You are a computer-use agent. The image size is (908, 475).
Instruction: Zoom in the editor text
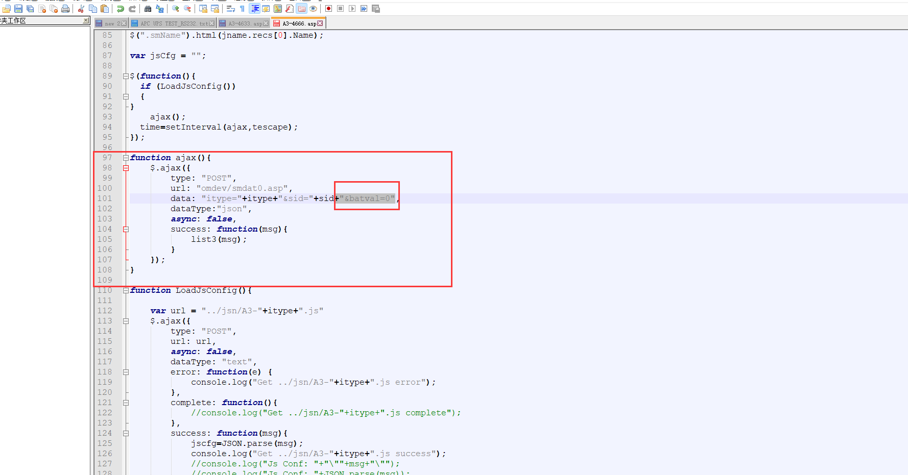[176, 9]
